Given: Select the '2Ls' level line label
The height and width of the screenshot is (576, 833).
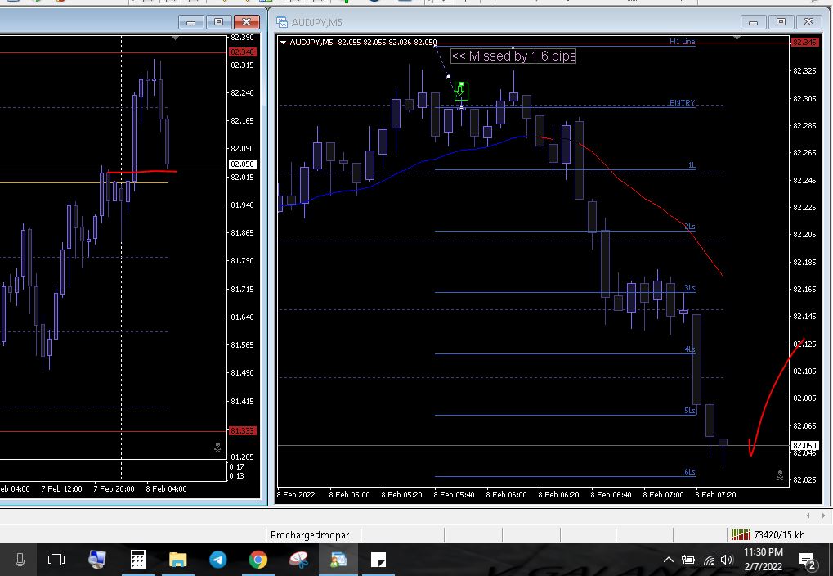Looking at the screenshot, I should (x=690, y=227).
